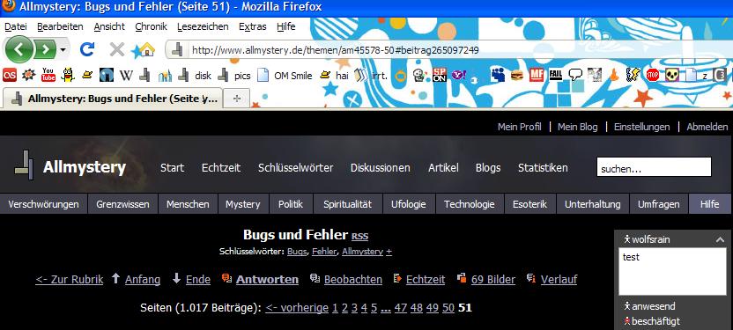Open the Extras menu
Image resolution: width=733 pixels, height=330 pixels.
253,26
